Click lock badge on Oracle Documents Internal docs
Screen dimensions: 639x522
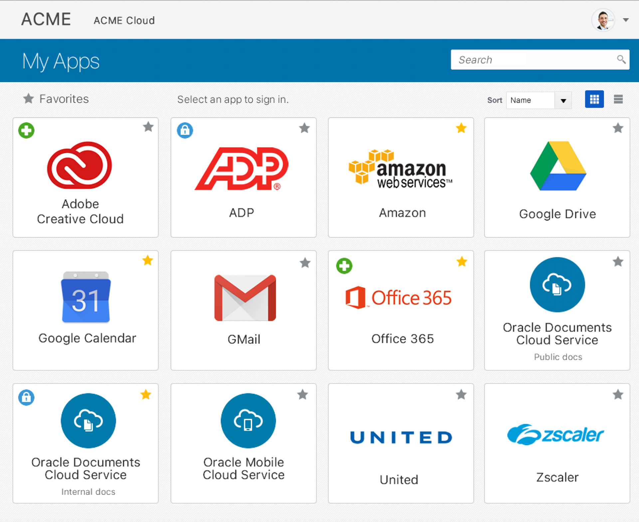[x=26, y=398]
